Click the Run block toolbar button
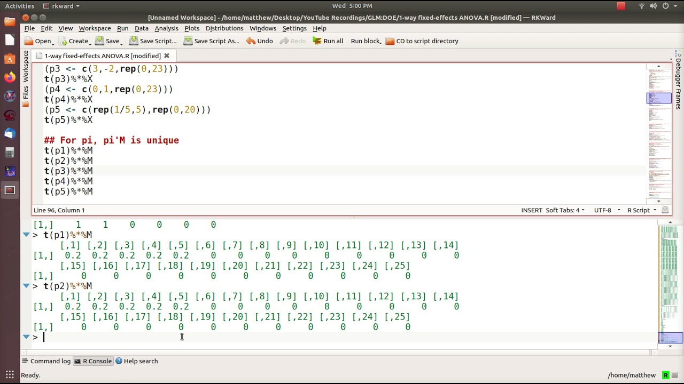Image resolution: width=684 pixels, height=384 pixels. [366, 41]
